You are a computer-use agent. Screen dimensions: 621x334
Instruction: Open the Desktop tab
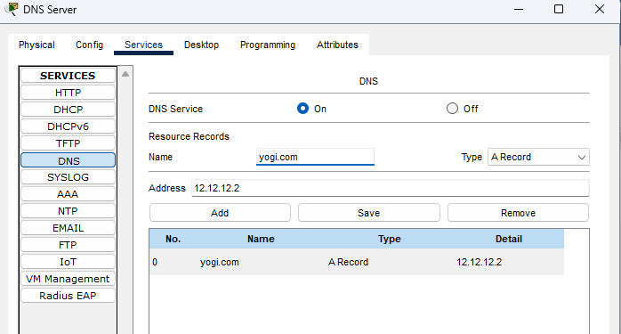pos(201,45)
